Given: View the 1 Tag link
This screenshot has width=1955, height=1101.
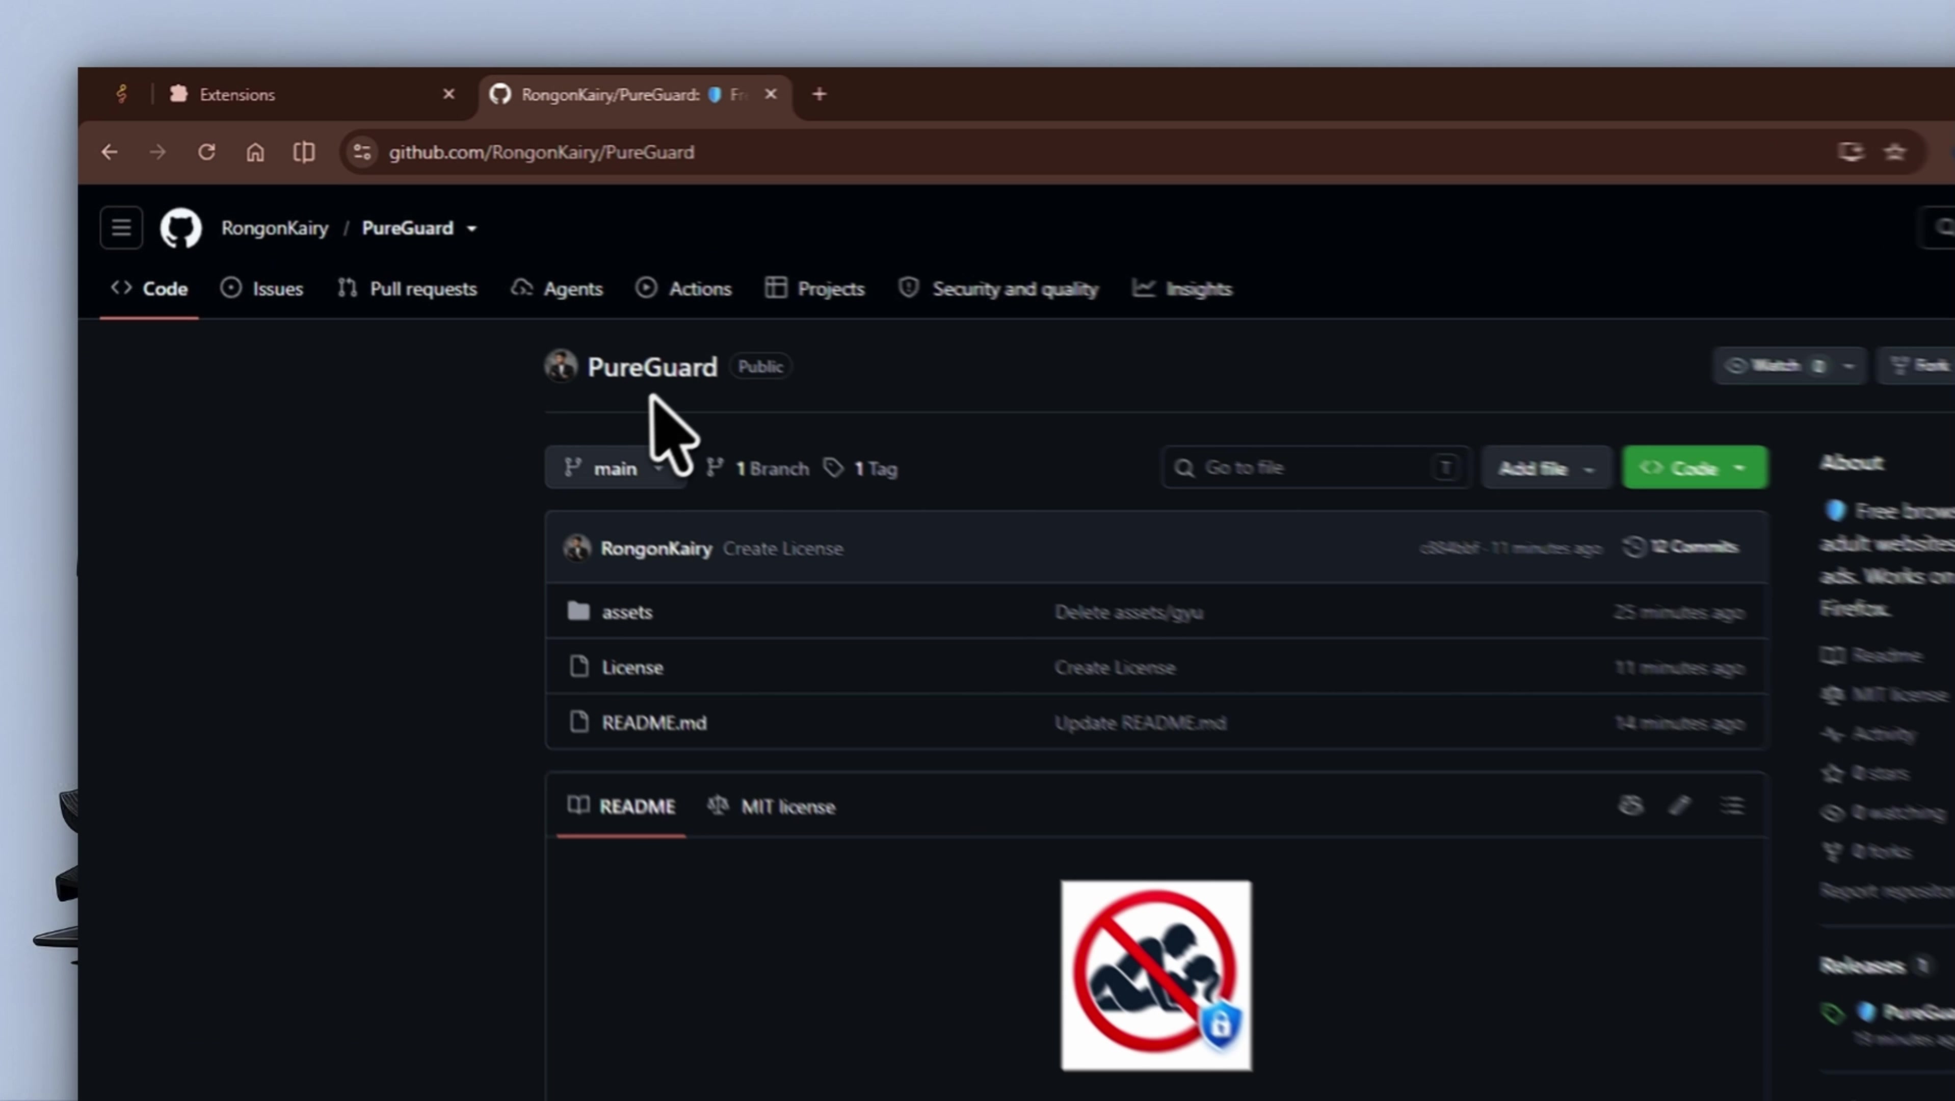Looking at the screenshot, I should click(861, 468).
